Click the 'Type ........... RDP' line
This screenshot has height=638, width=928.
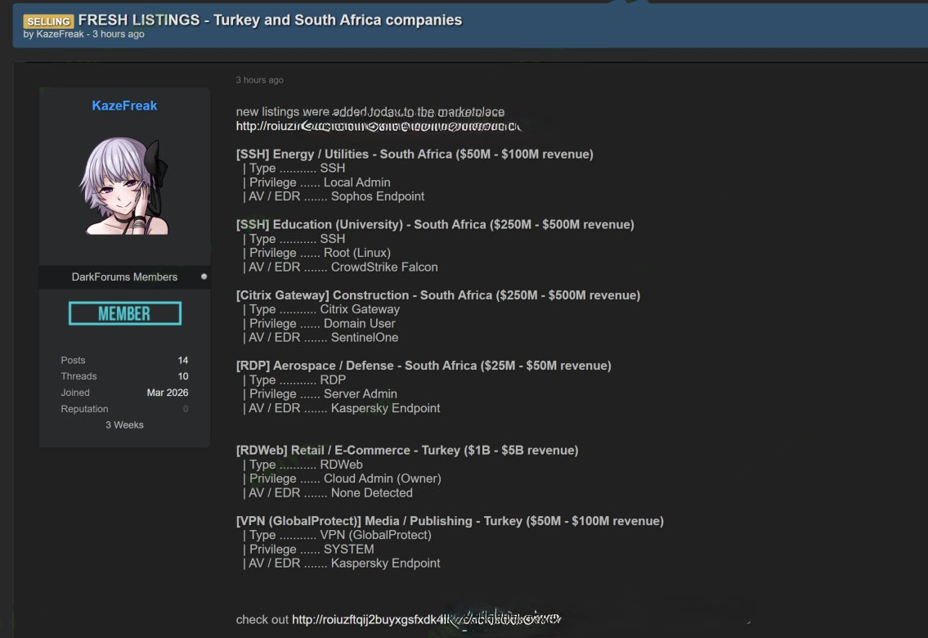coord(294,380)
